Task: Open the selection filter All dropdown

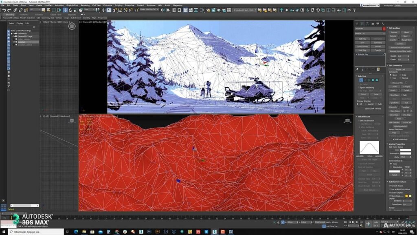Action: click(35, 10)
